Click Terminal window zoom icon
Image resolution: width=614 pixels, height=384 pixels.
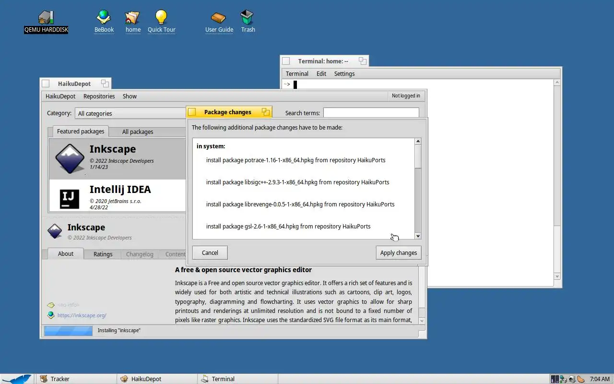363,61
